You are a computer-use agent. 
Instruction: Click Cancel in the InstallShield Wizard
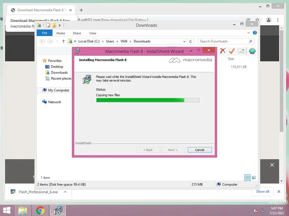tap(200, 150)
